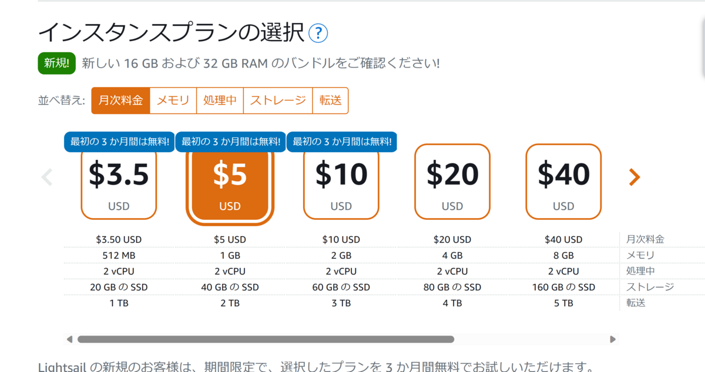Click the green 新規! badge
The width and height of the screenshot is (705, 372).
coord(56,63)
